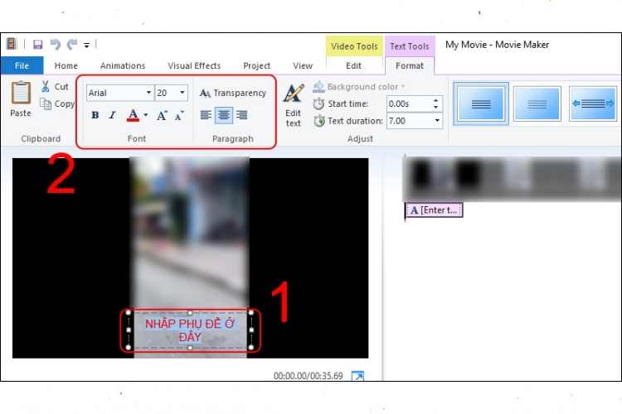Save the project with the floppy icon
This screenshot has height=414, width=622.
point(37,45)
